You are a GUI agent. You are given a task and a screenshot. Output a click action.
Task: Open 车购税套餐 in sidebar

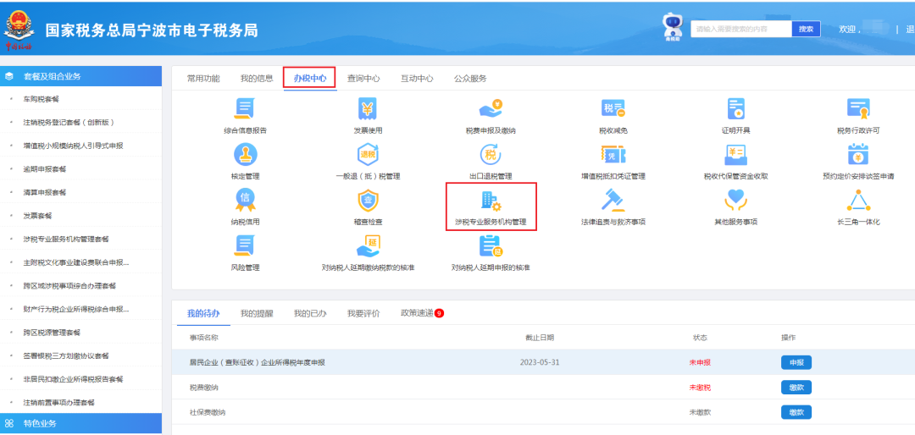point(42,99)
